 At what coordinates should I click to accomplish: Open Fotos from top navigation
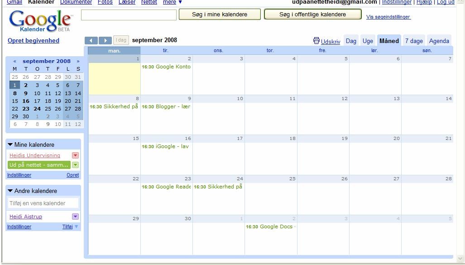pyautogui.click(x=105, y=2)
